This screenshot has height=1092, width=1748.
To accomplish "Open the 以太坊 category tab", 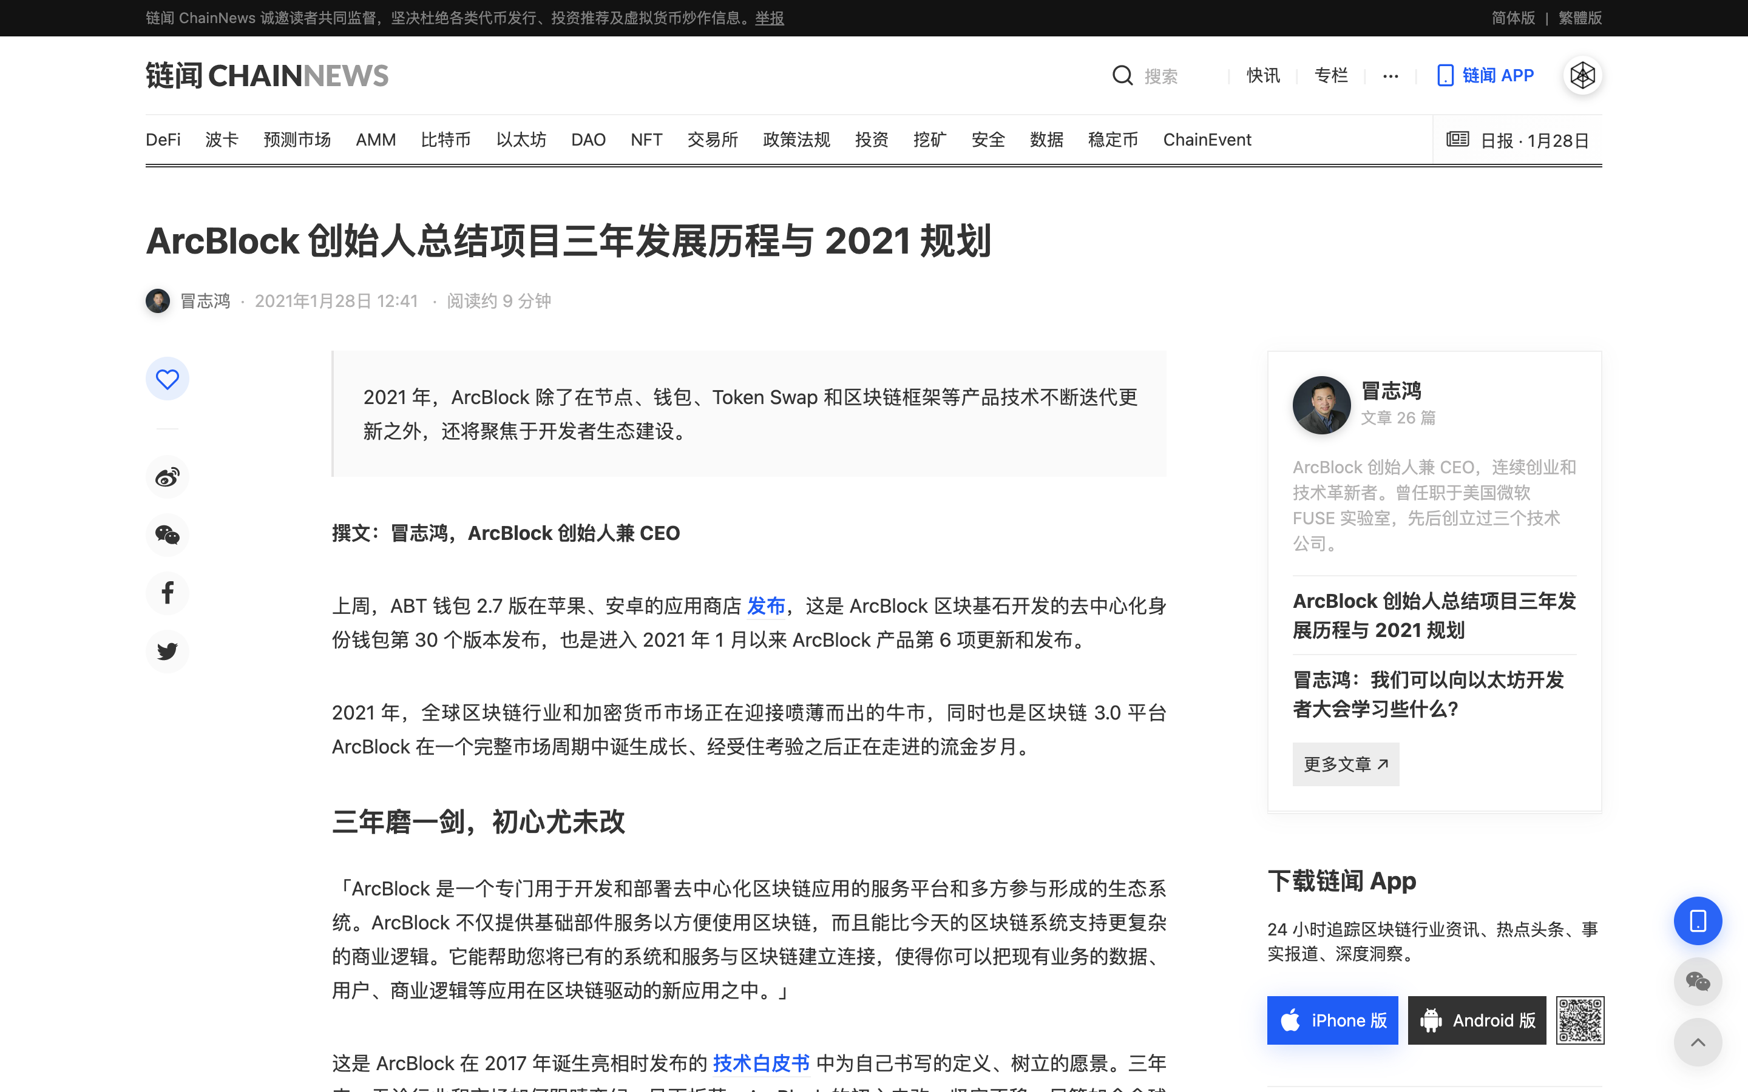I will (x=521, y=140).
